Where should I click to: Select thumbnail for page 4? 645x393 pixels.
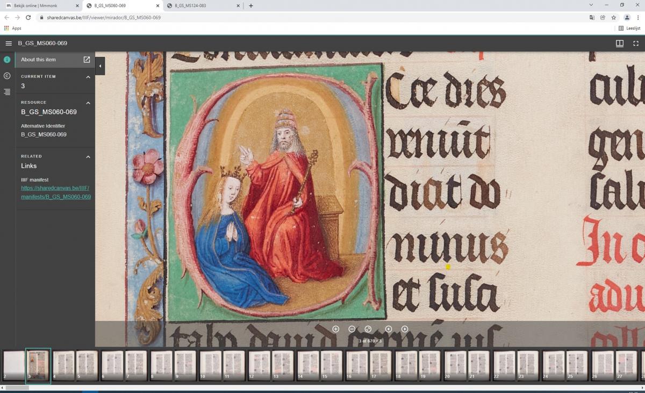pos(63,365)
